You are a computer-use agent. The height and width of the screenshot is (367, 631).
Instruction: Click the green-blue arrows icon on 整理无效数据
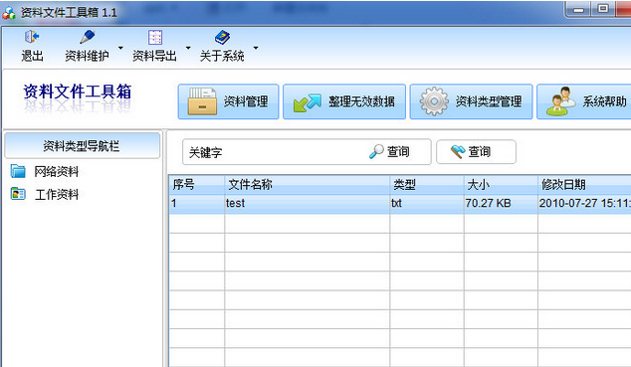308,102
